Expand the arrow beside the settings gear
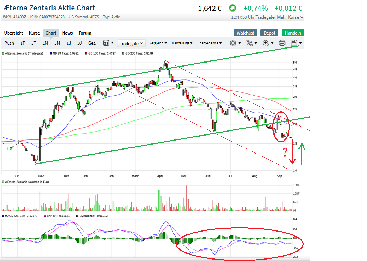The height and width of the screenshot is (261, 367). (239, 43)
